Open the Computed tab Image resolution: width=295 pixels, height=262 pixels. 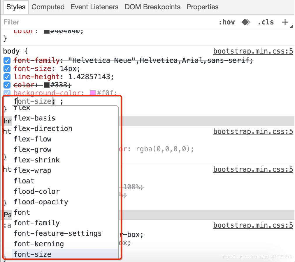(x=48, y=7)
